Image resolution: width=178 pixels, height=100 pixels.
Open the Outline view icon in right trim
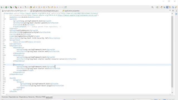coord(176,14)
